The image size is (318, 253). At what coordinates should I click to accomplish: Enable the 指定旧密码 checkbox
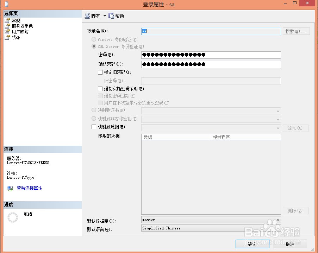100,72
